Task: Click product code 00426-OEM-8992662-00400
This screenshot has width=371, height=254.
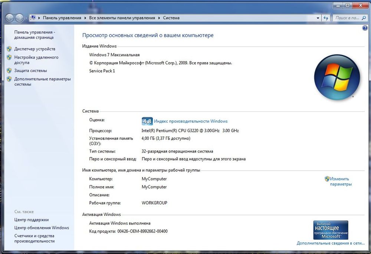Action: click(142, 231)
